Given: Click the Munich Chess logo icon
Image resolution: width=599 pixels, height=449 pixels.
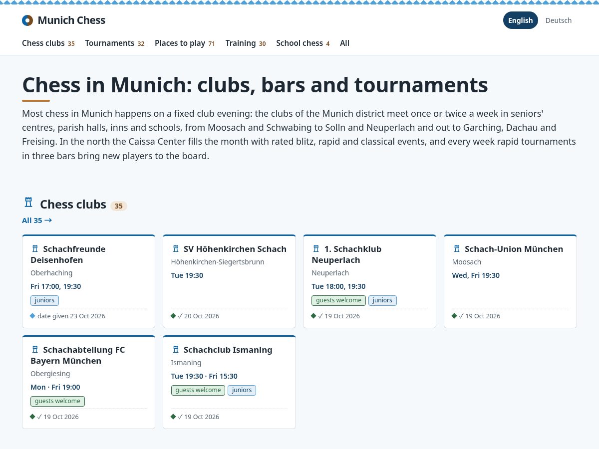Looking at the screenshot, I should click(x=27, y=20).
